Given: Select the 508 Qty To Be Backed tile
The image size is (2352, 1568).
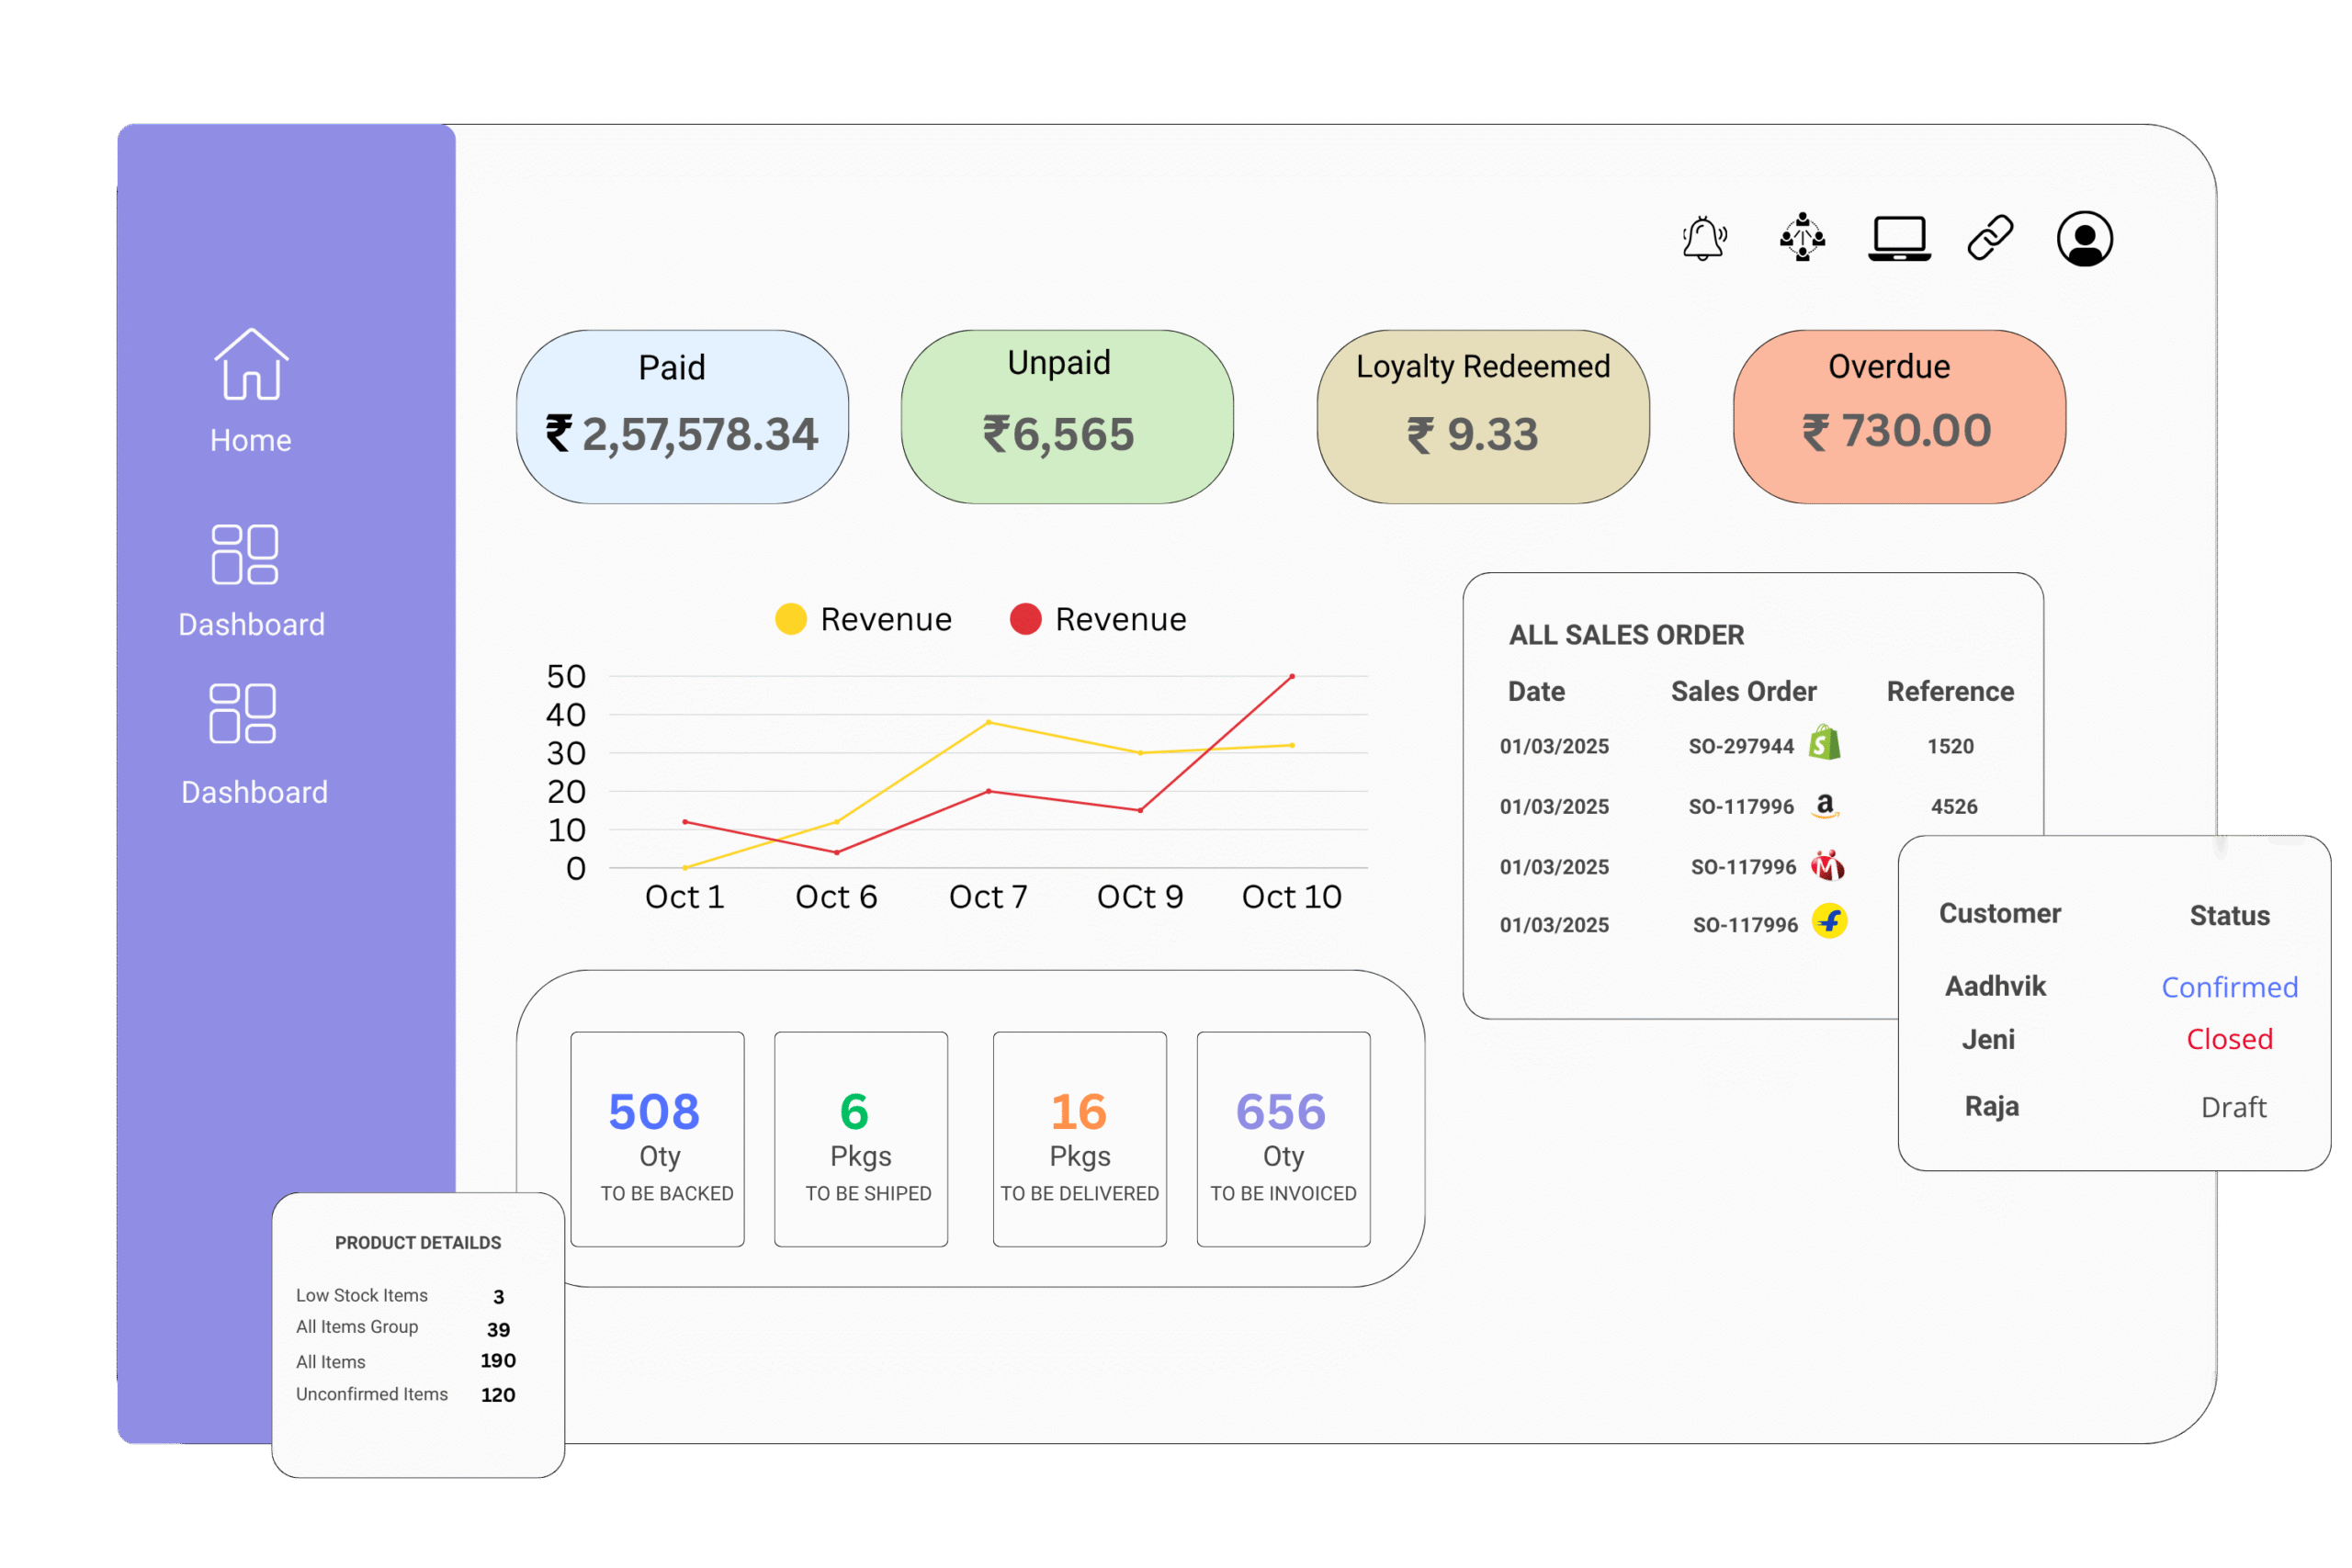Looking at the screenshot, I should coord(657,1139).
